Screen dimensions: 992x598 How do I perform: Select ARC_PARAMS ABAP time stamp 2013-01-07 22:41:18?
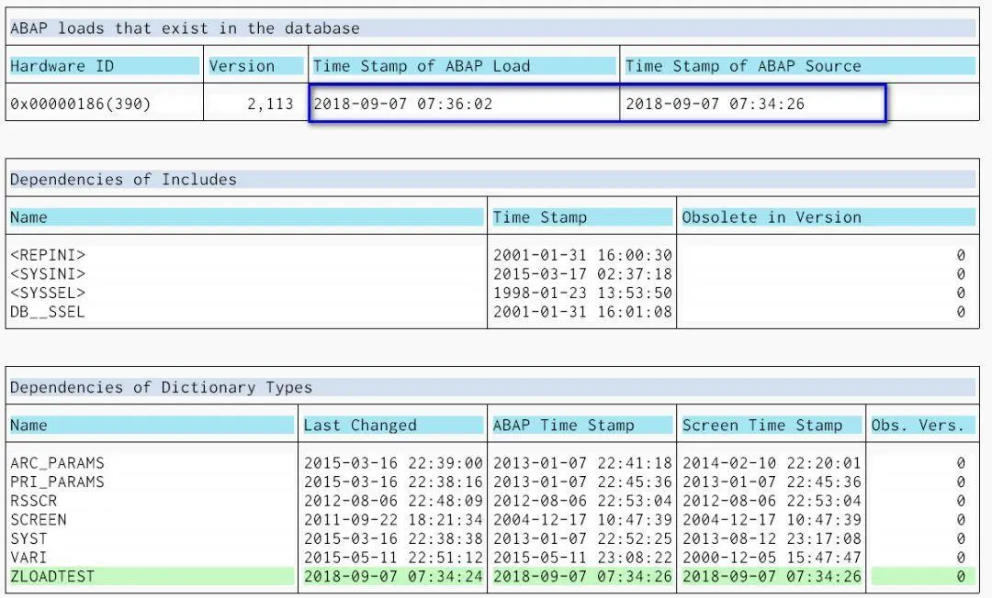coord(582,463)
